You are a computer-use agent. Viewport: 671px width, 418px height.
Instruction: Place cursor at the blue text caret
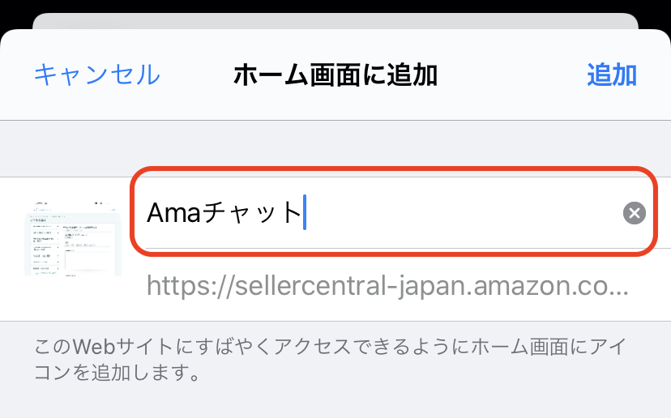tap(304, 213)
